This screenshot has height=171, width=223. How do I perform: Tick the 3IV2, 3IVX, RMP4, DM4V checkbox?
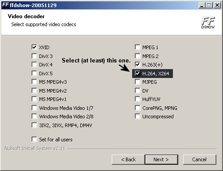(34, 125)
